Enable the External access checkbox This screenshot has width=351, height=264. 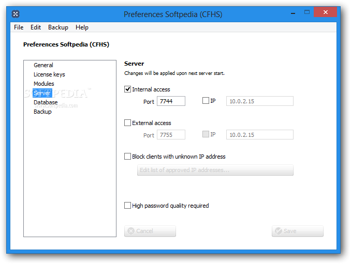click(127, 123)
